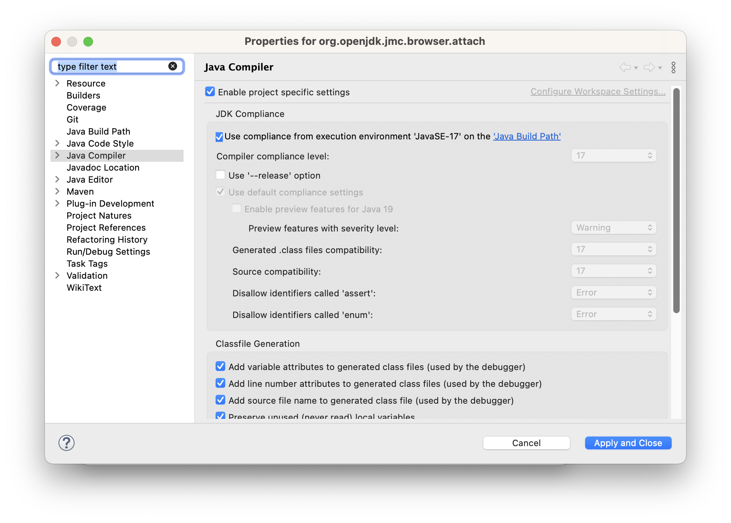This screenshot has height=523, width=731.
Task: Expand the Java Code Style node
Action: 57,143
